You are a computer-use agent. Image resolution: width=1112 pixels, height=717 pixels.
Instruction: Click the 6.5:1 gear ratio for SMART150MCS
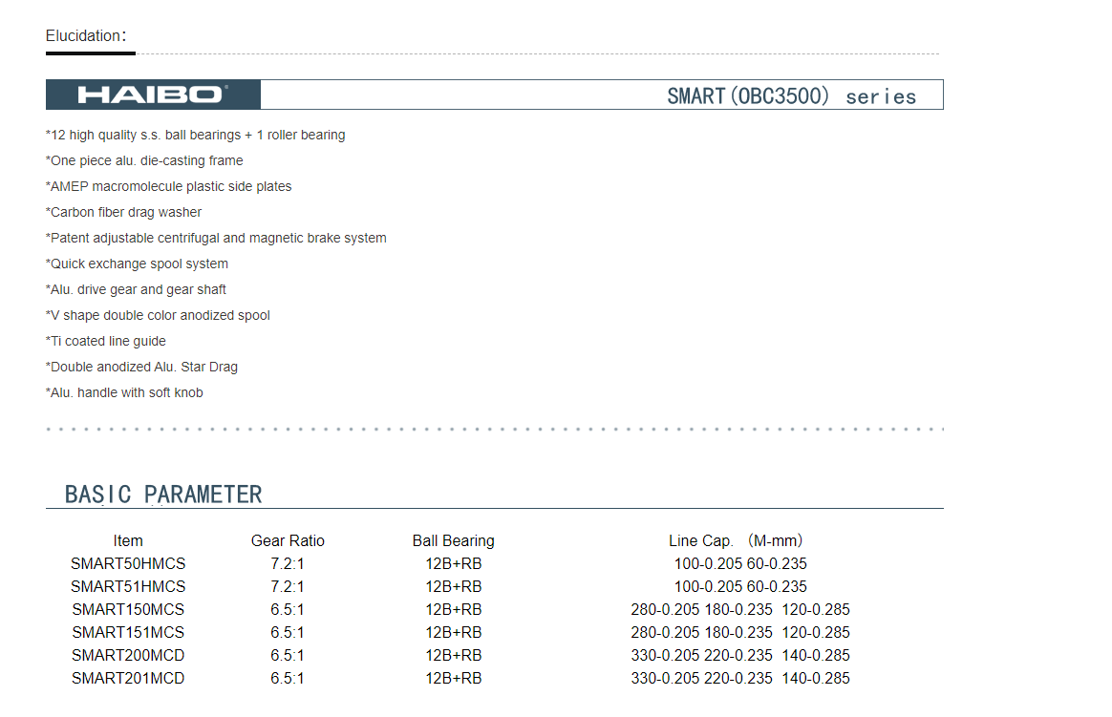(x=288, y=609)
